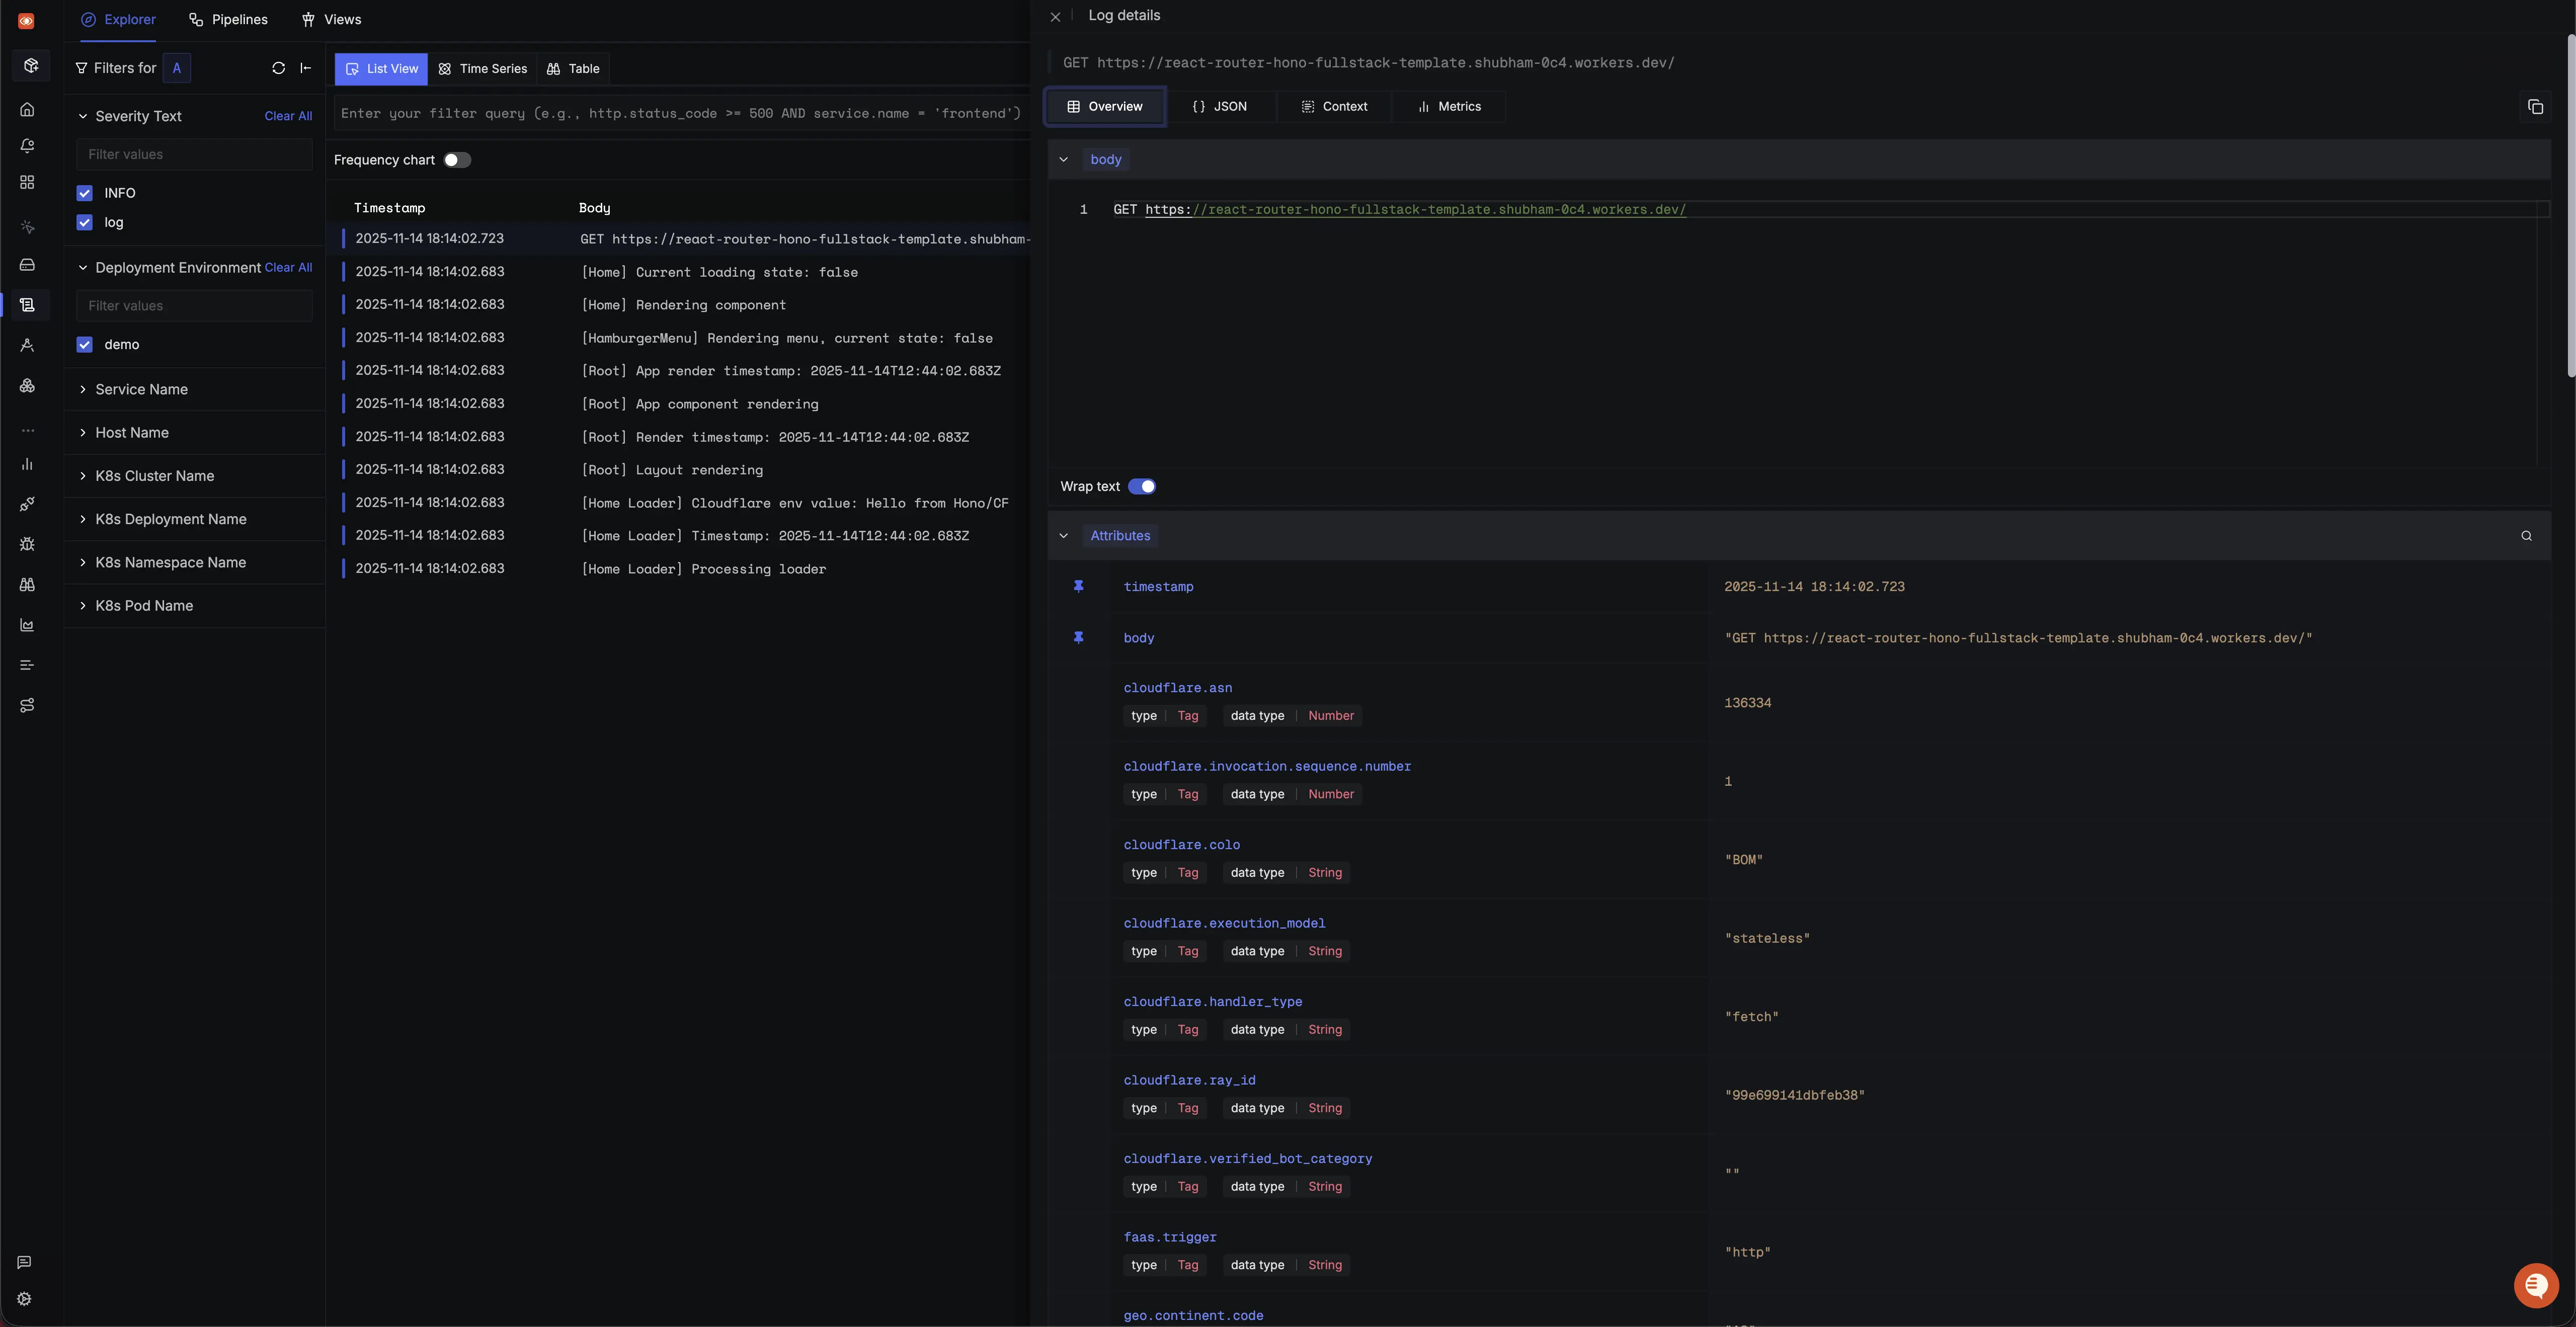Open the Home icon in sidebar
The image size is (2576, 1327).
pyautogui.click(x=27, y=110)
